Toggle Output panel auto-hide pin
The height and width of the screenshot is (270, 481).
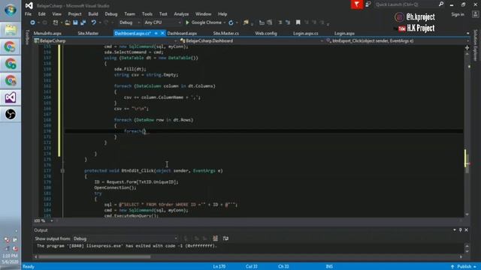(x=461, y=230)
